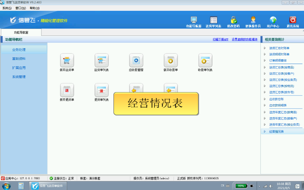
Task: Click the Windows Start button
Action: coord(6,186)
